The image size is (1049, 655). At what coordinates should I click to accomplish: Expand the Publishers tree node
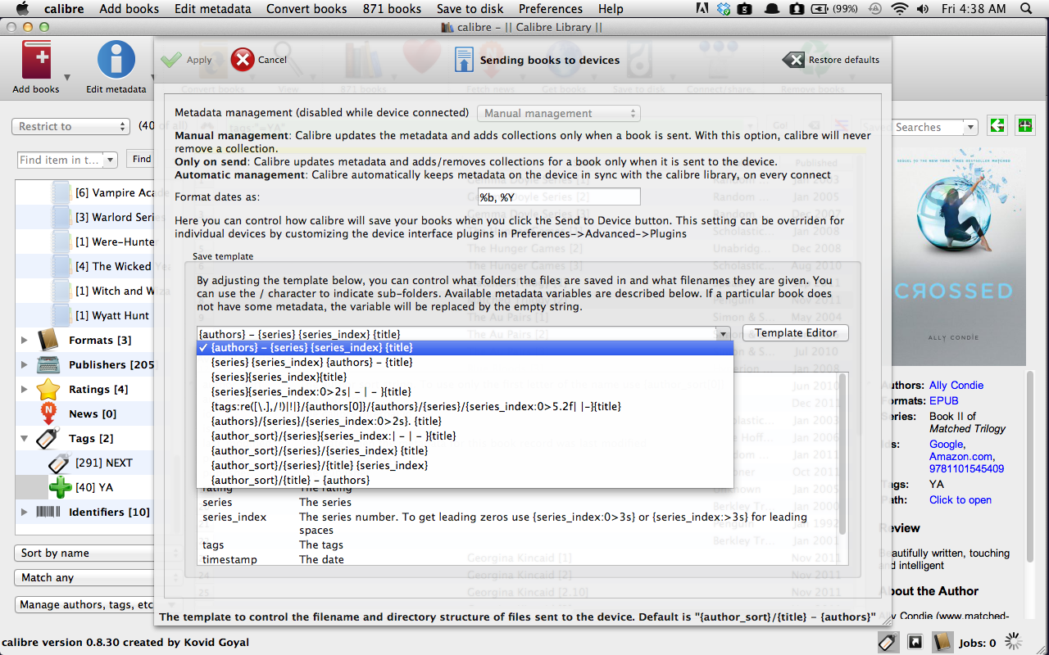[25, 364]
